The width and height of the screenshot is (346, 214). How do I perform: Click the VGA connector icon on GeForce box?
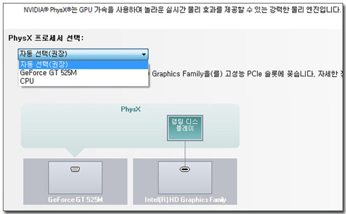(x=75, y=169)
